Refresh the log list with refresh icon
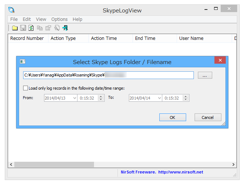246x187 pixels. tap(31, 28)
